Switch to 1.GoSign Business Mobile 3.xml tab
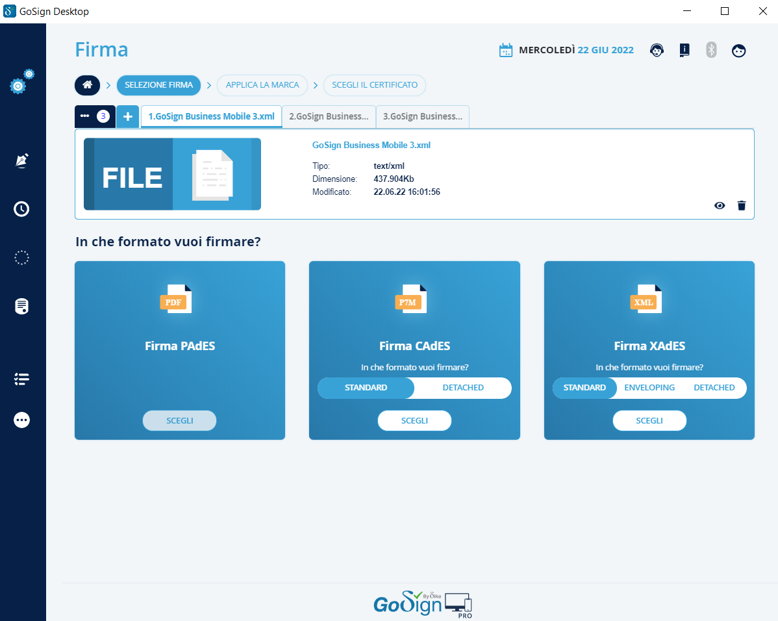The image size is (778, 621). pyautogui.click(x=211, y=117)
